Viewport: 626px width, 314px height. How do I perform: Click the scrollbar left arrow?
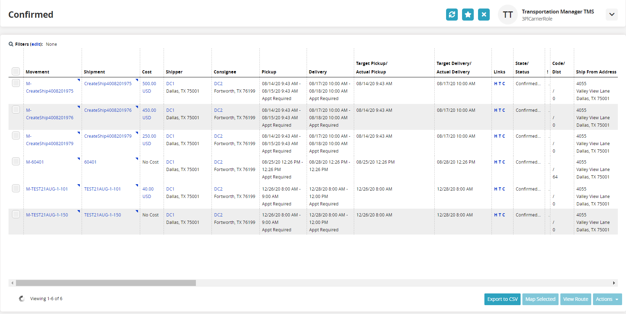pos(12,283)
